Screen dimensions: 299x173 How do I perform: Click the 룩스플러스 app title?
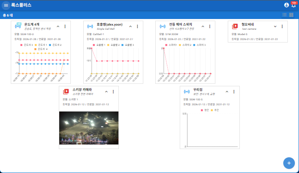tap(21, 5)
